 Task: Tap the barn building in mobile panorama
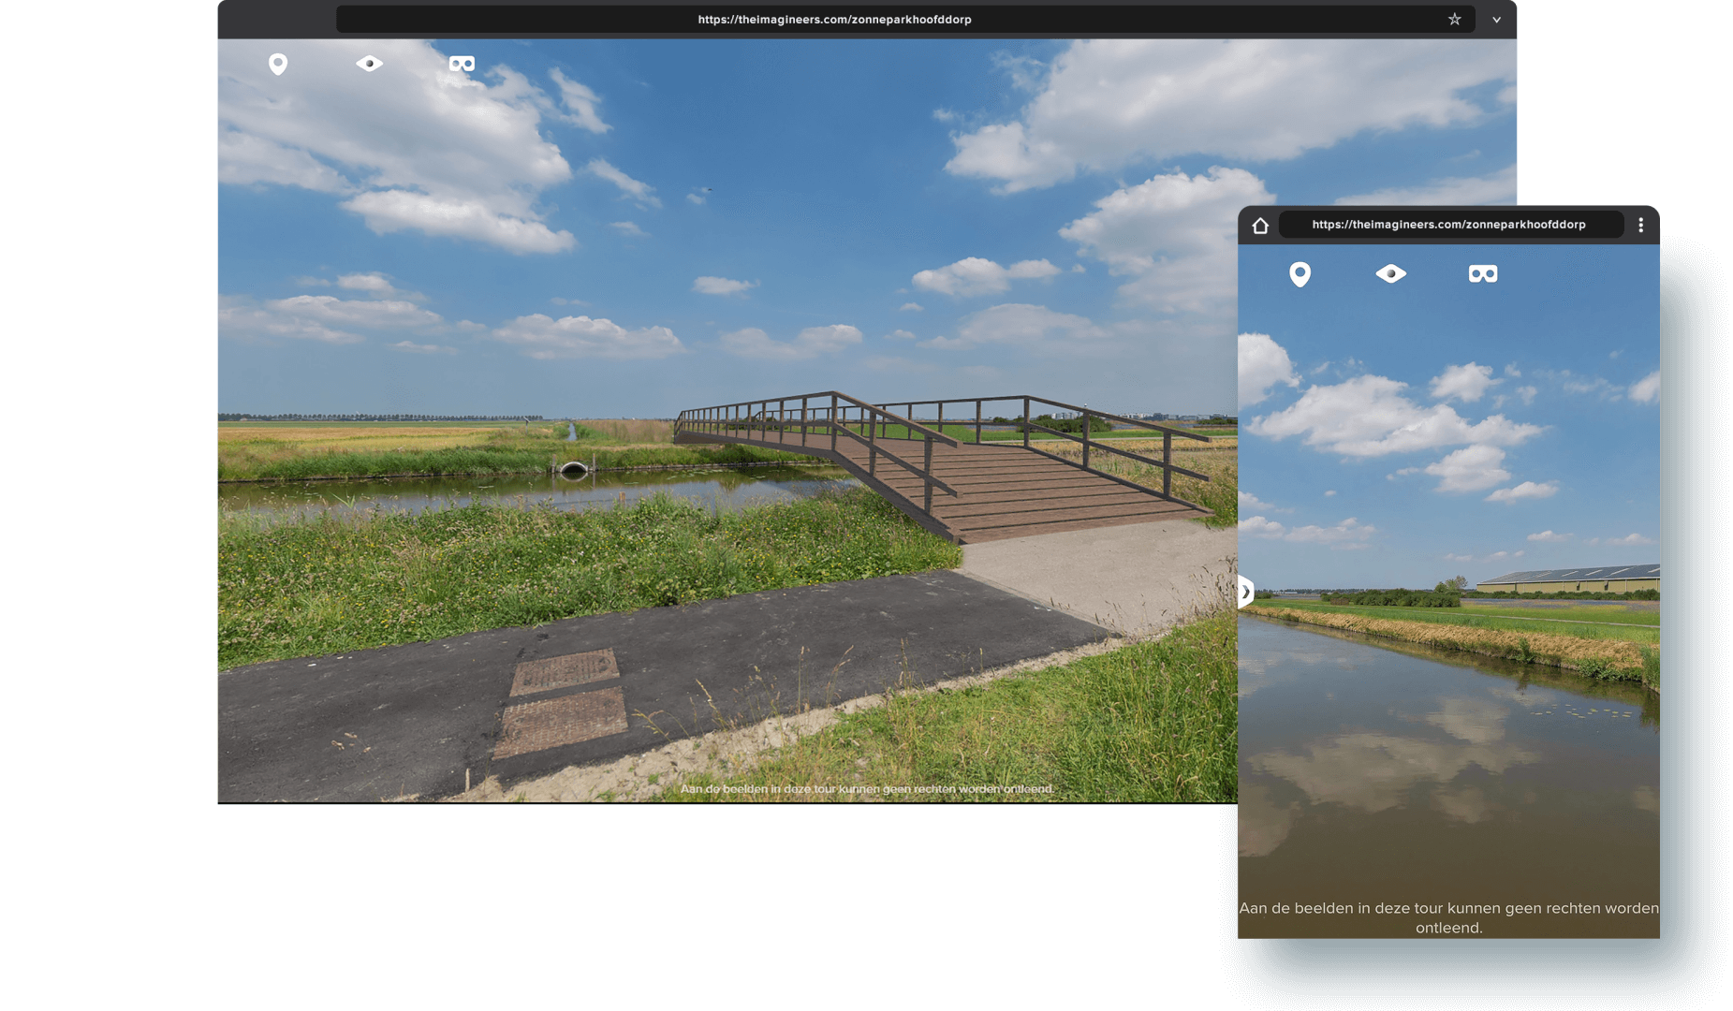(1573, 579)
